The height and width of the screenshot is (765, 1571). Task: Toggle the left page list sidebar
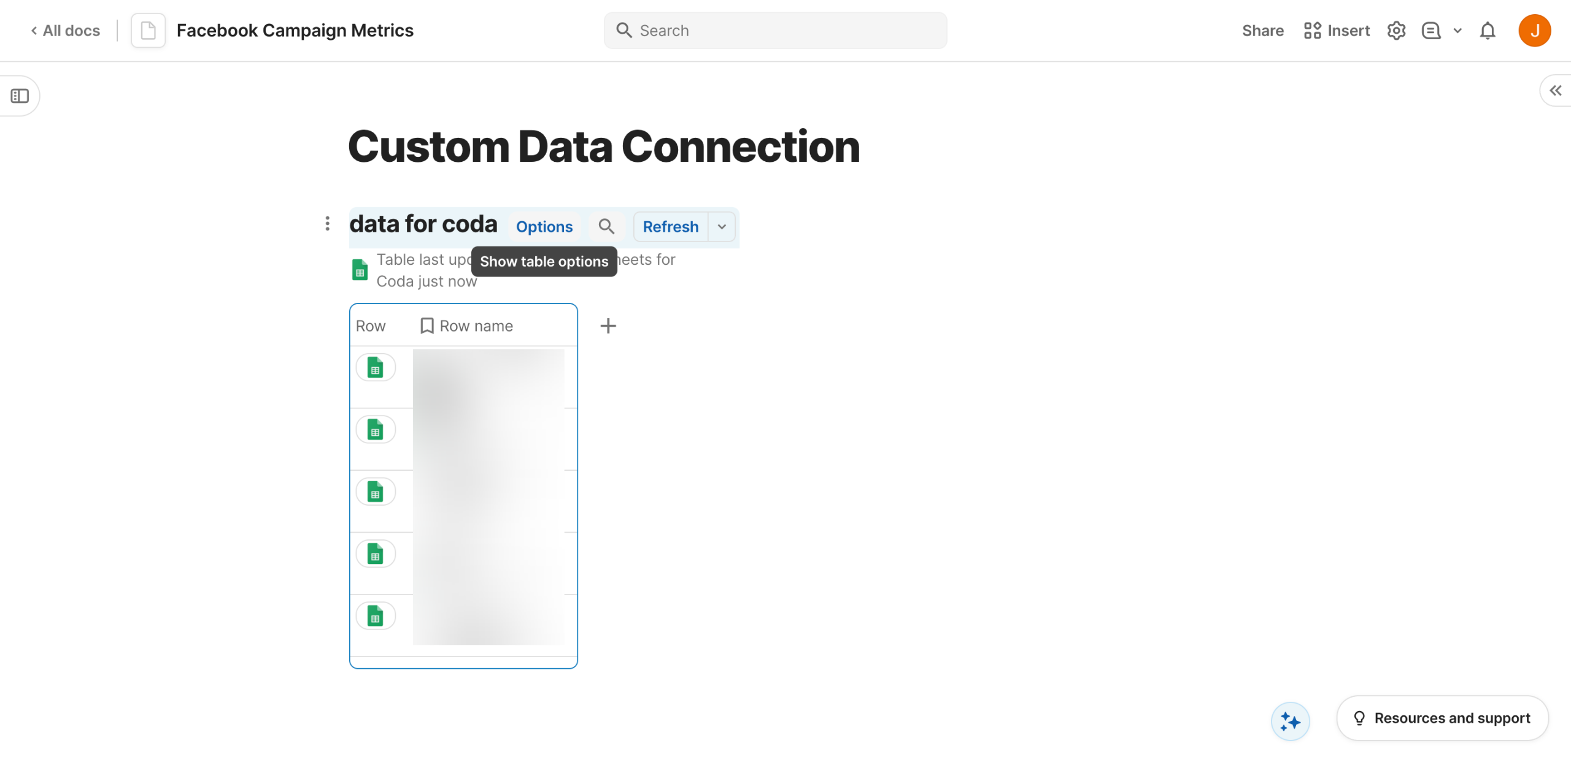[x=20, y=96]
